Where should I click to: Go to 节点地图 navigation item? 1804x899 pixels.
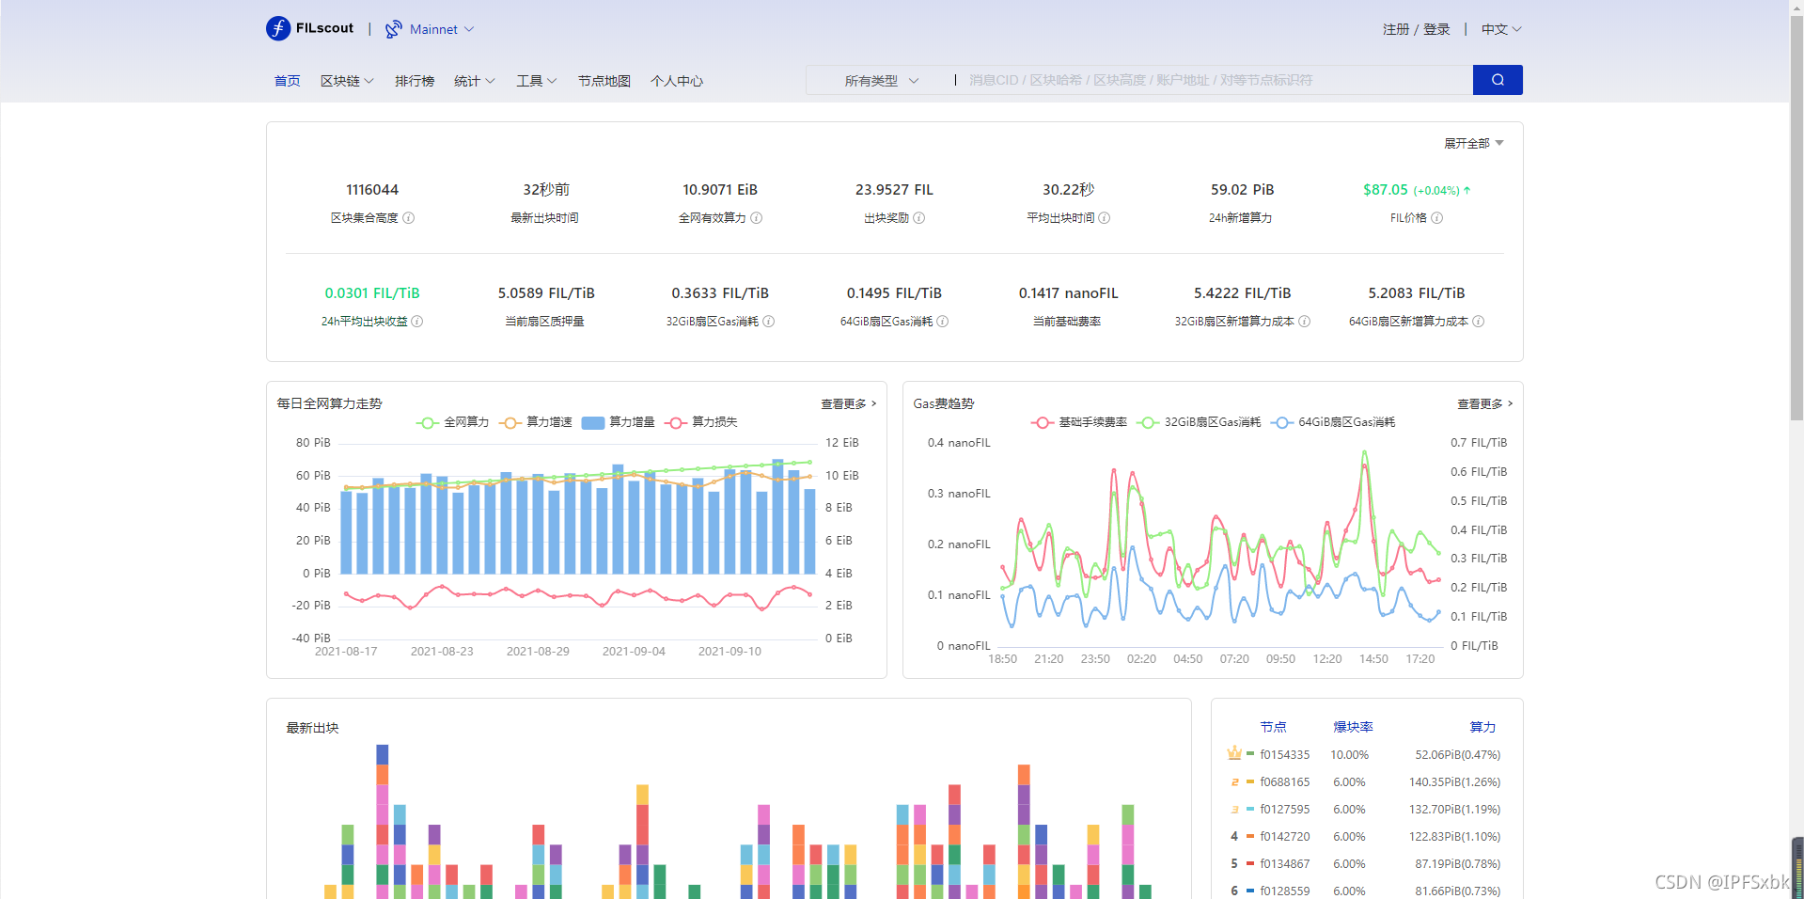click(x=604, y=81)
